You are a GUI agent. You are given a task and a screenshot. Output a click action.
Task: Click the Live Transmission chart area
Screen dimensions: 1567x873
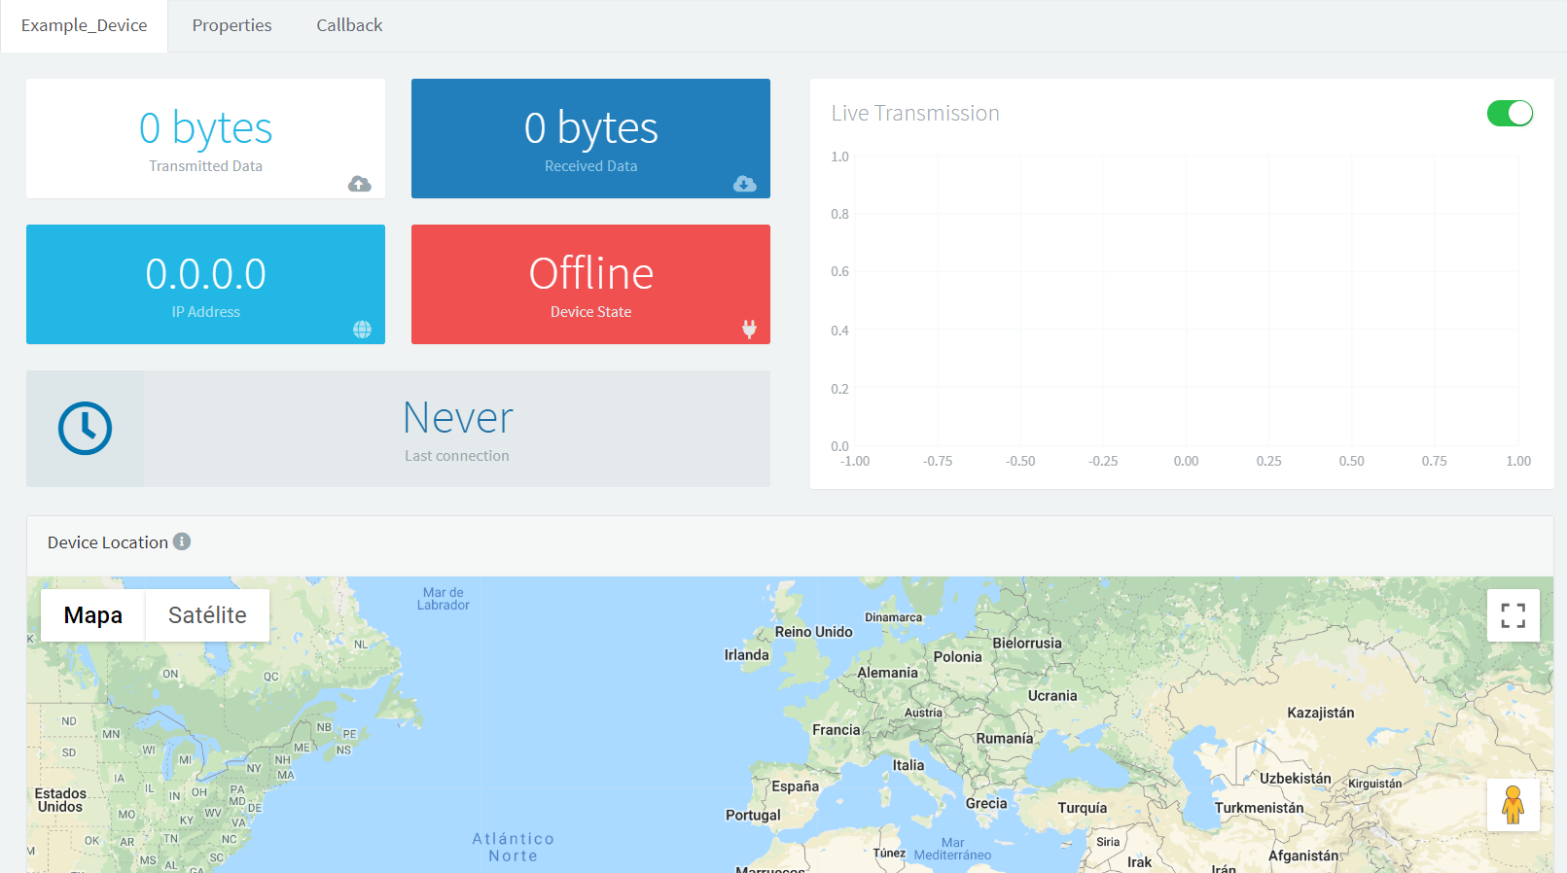(1186, 301)
